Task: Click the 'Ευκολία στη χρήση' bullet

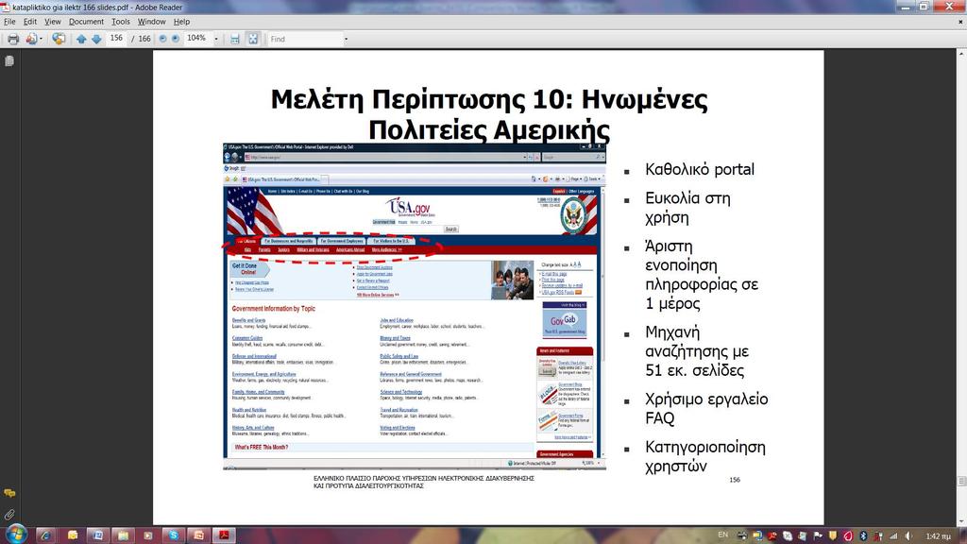Action: [687, 208]
